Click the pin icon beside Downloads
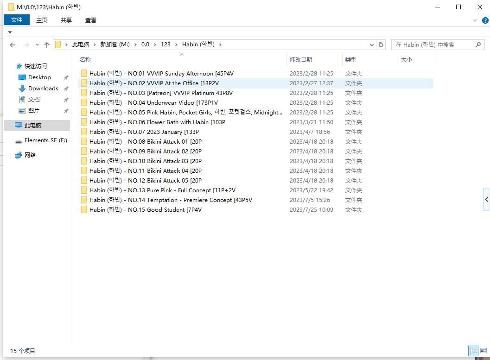The height and width of the screenshot is (360, 490). pos(66,88)
